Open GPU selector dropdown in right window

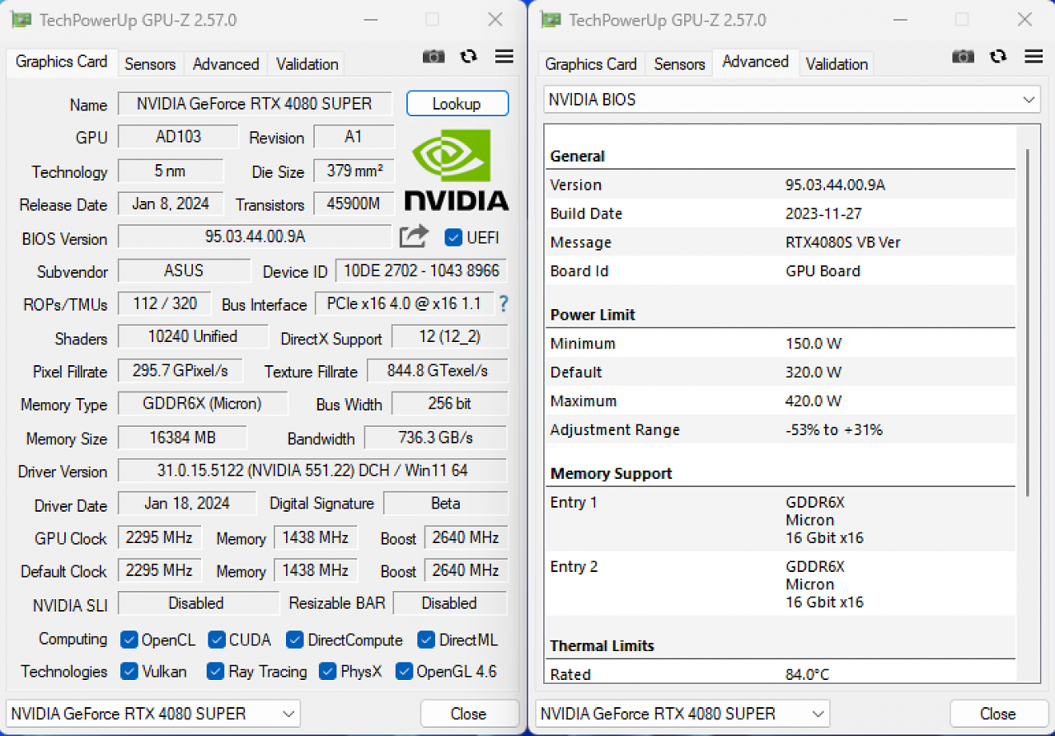pyautogui.click(x=682, y=714)
